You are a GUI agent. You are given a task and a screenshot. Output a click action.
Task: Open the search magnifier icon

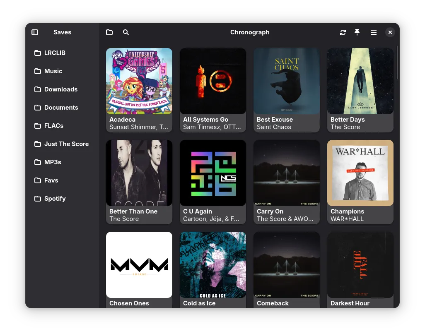click(x=126, y=32)
